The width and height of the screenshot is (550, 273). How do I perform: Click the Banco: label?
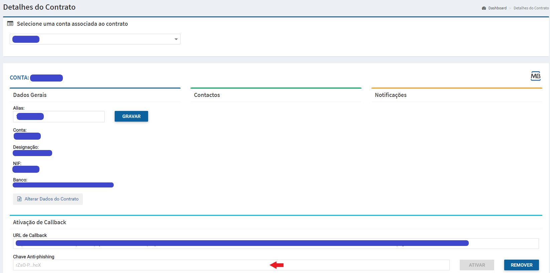coord(20,180)
